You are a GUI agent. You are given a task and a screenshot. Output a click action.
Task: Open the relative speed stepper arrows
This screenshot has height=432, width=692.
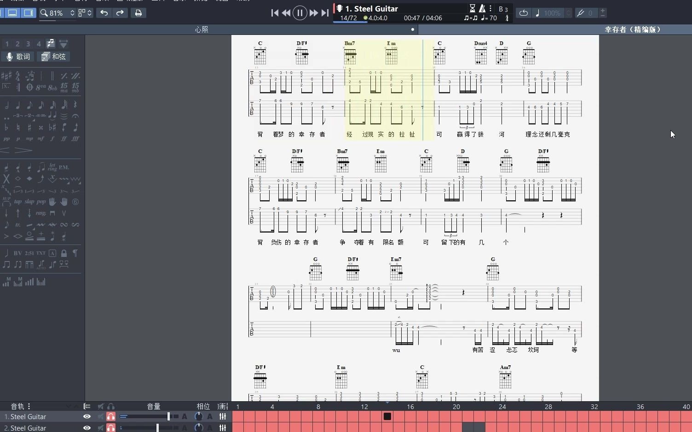tap(569, 13)
